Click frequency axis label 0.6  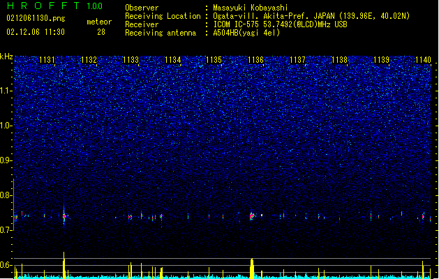pos(6,265)
